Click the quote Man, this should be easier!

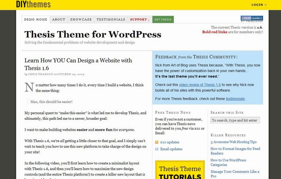point(51,102)
